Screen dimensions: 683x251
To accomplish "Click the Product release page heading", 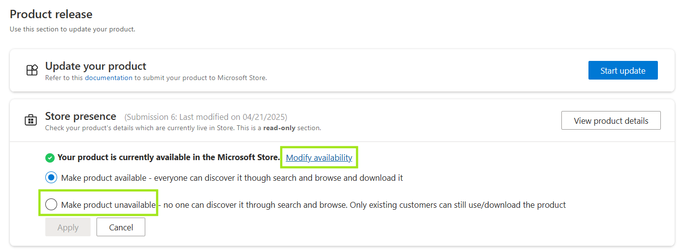I will [x=51, y=14].
